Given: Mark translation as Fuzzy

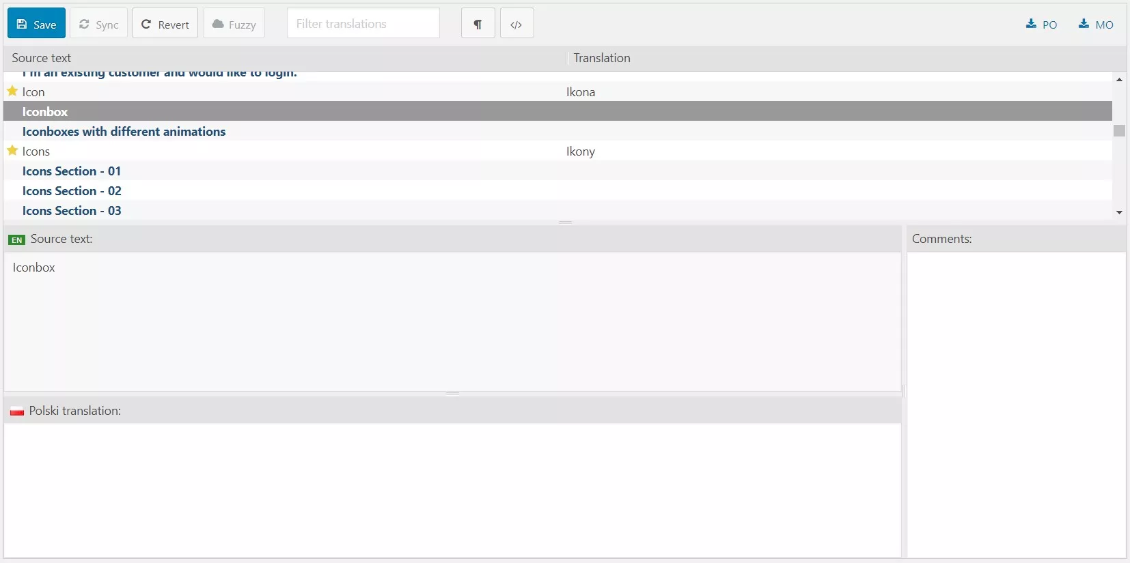Looking at the screenshot, I should (234, 24).
